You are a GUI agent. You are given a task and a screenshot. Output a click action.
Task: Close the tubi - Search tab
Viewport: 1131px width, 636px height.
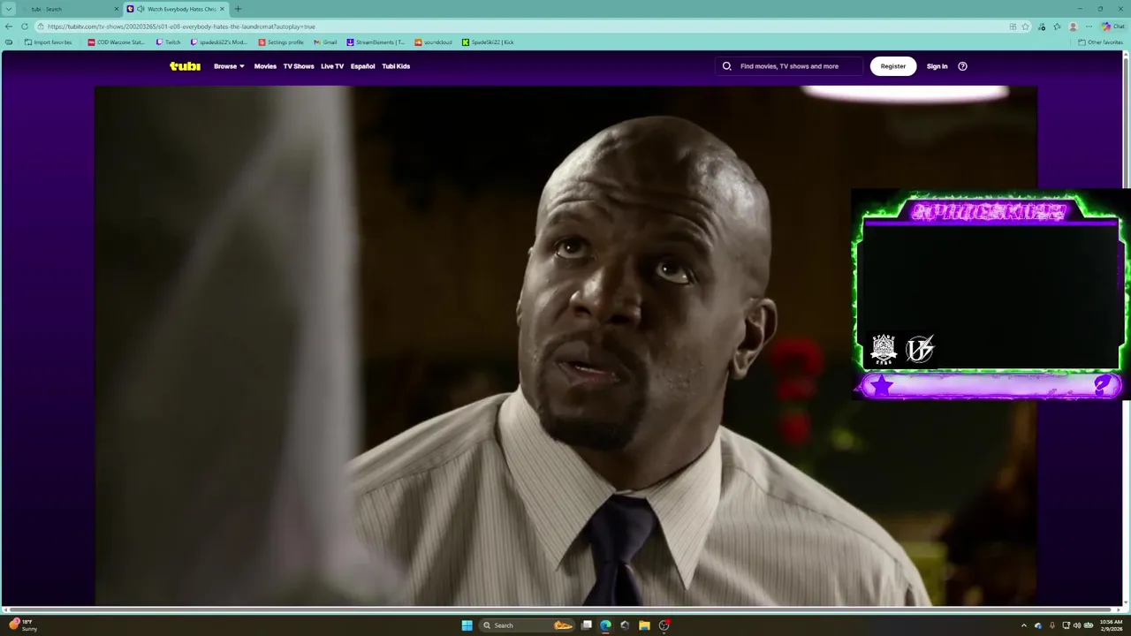[x=116, y=9]
